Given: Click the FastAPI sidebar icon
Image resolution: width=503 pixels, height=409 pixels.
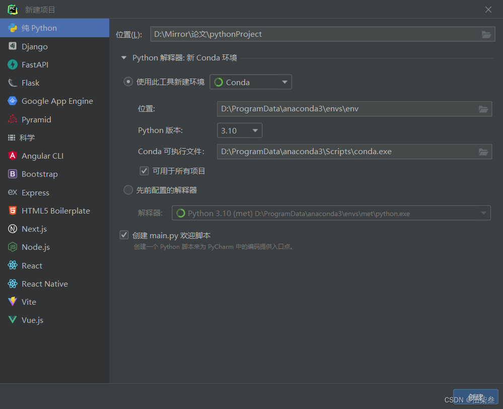Looking at the screenshot, I should click(x=12, y=64).
